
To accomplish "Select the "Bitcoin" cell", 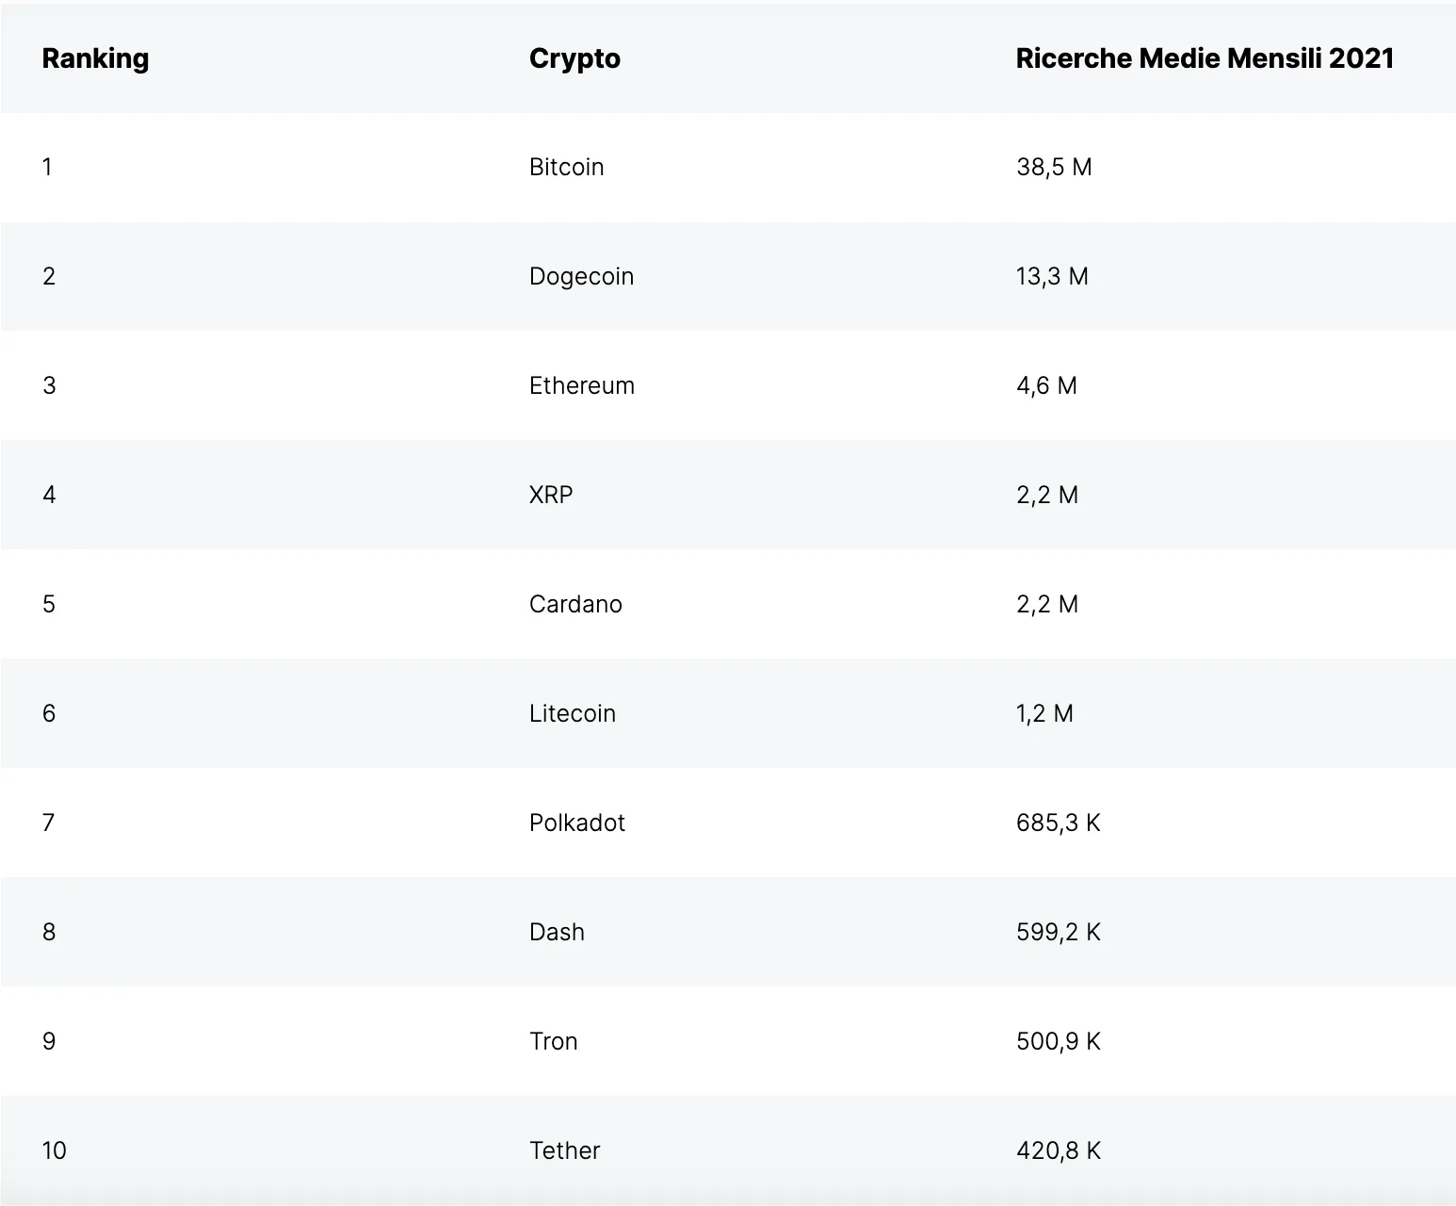I will [566, 167].
